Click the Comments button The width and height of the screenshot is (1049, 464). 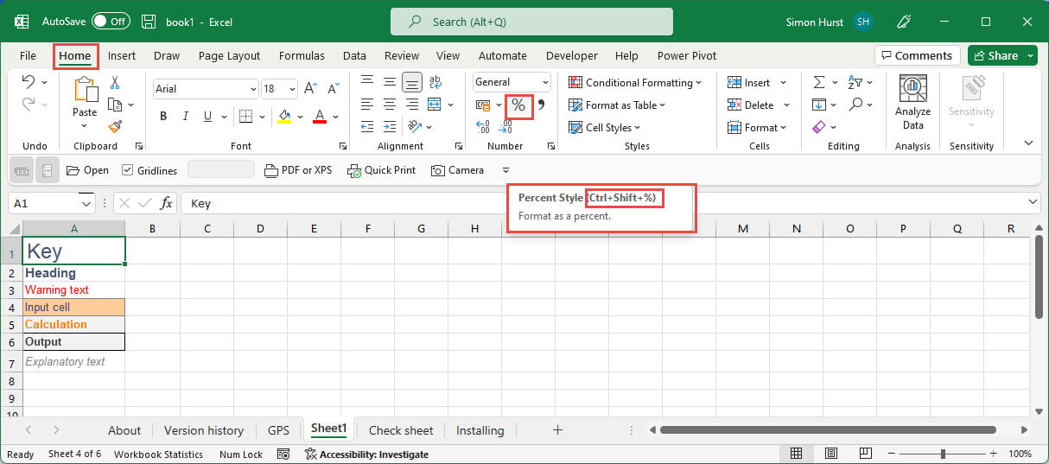[917, 55]
